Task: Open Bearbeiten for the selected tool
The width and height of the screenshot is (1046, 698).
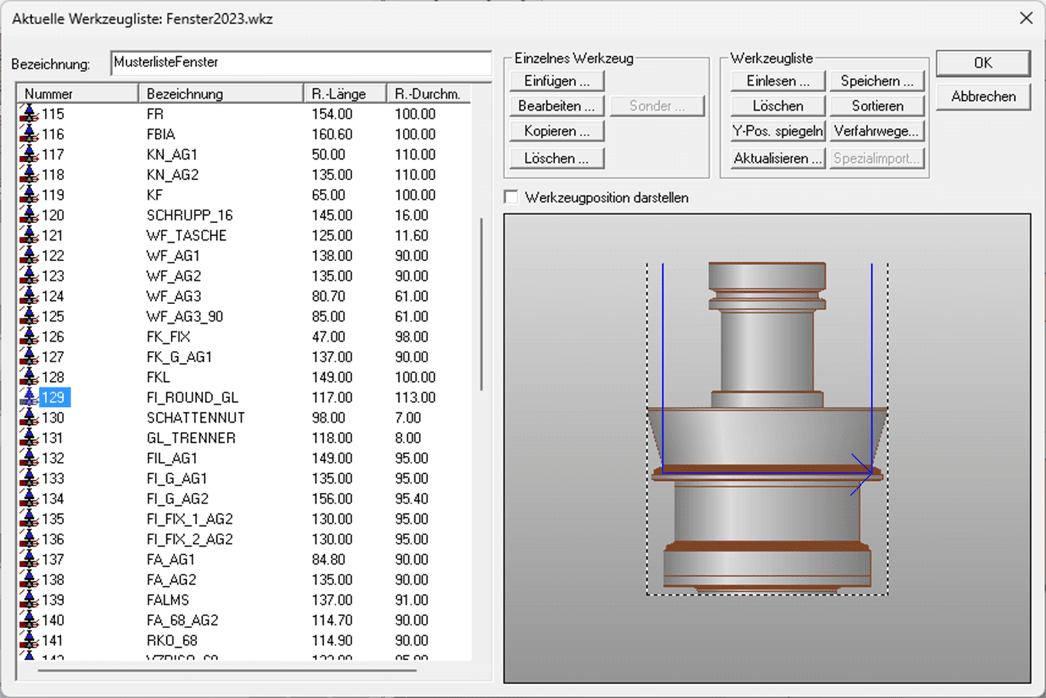Action: coord(556,106)
